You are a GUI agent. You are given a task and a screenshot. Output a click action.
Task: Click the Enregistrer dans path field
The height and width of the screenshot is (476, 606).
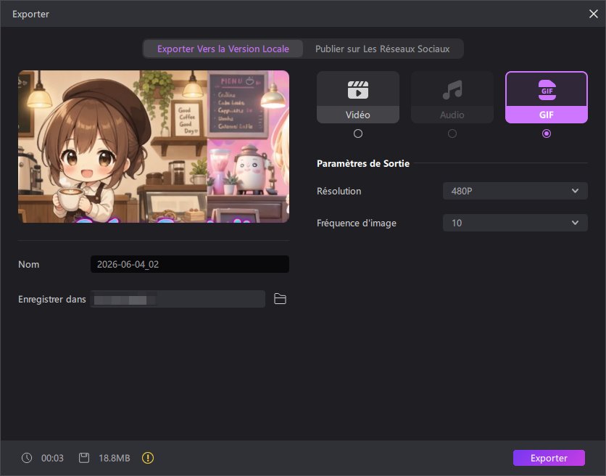(178, 299)
